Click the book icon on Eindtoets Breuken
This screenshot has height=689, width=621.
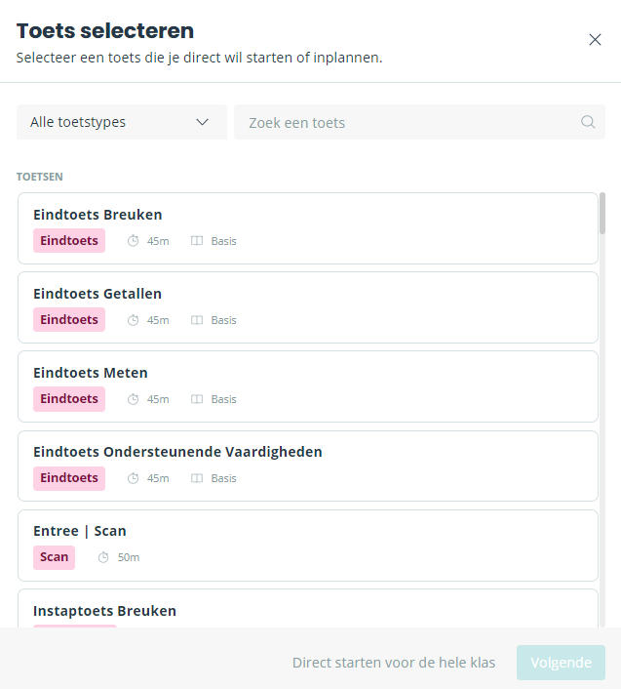pyautogui.click(x=197, y=241)
